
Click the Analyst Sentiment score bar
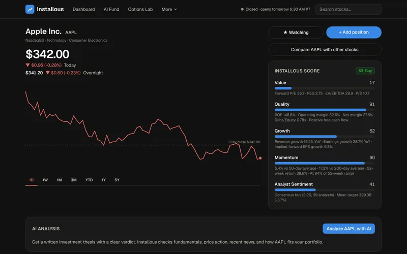pos(325,190)
